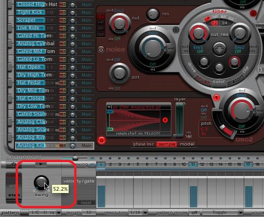This screenshot has height=217, width=264.
Task: Mute the Scraper voice
Action: click(61, 20)
